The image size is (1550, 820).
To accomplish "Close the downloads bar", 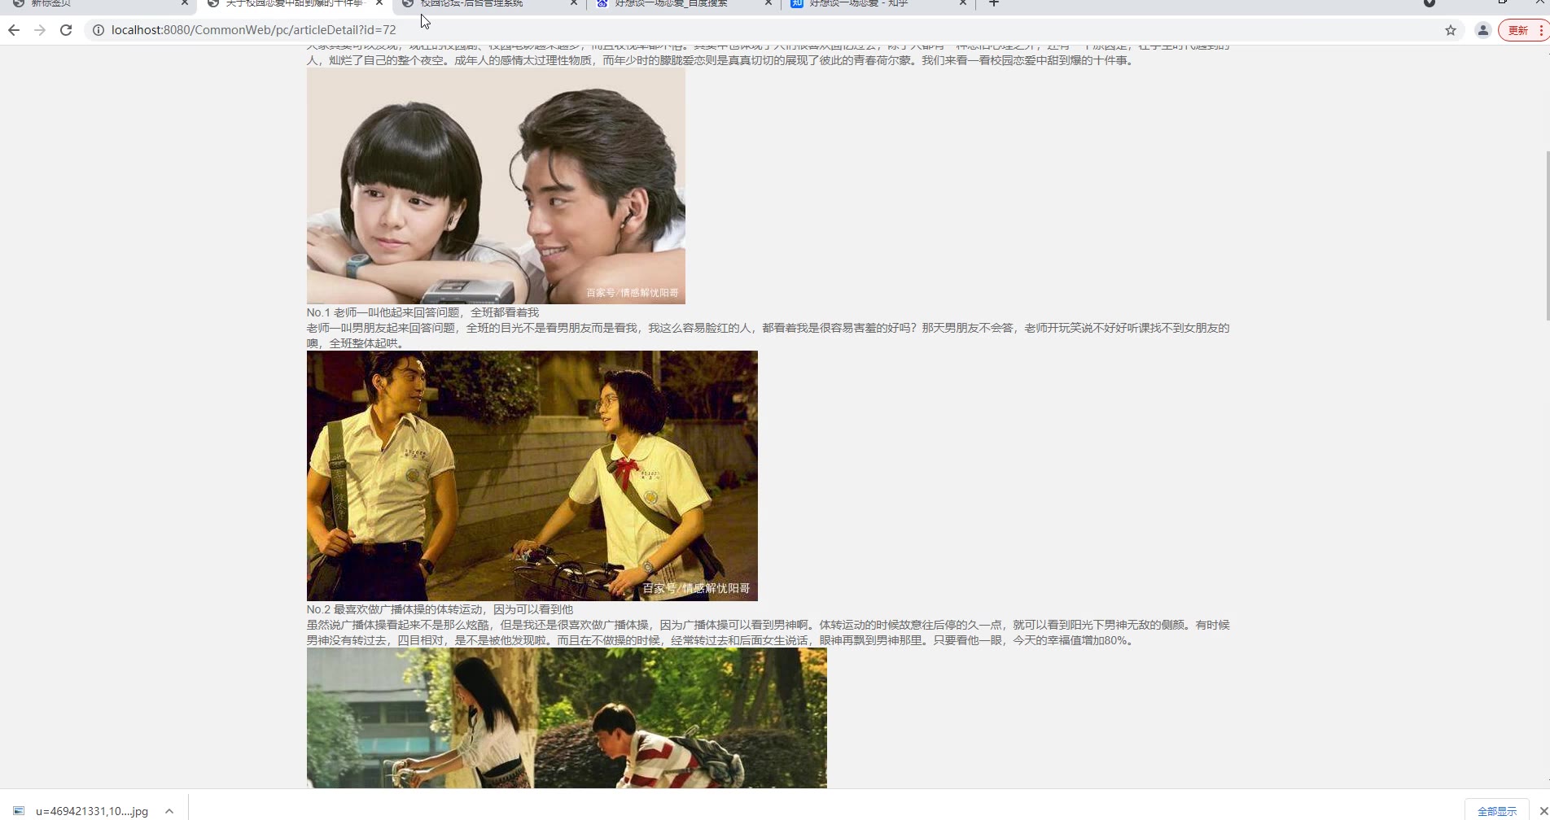I will click(1543, 810).
